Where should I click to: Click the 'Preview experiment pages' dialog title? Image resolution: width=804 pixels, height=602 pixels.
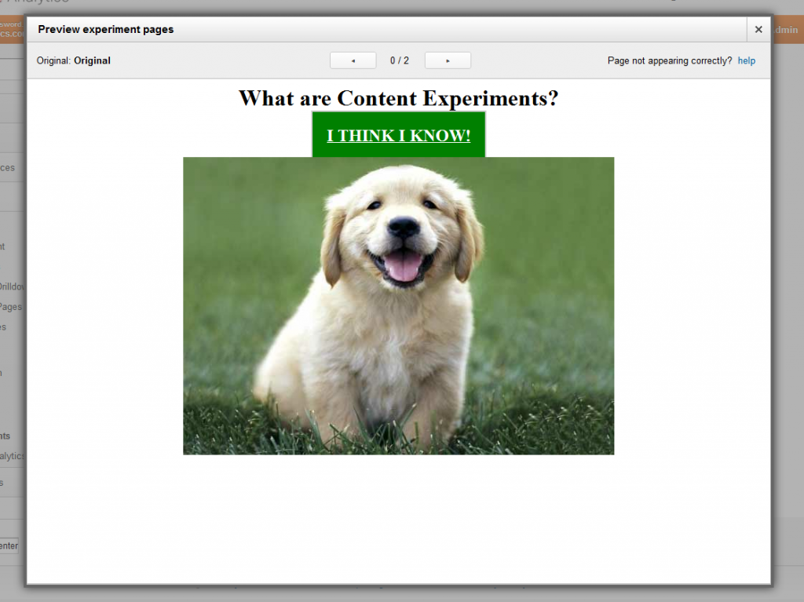click(x=106, y=29)
